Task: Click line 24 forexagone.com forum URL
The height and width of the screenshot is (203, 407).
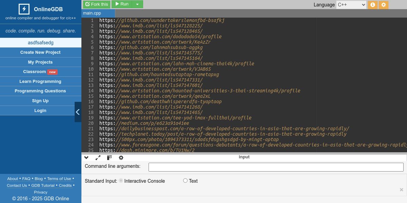Action: 253,145
